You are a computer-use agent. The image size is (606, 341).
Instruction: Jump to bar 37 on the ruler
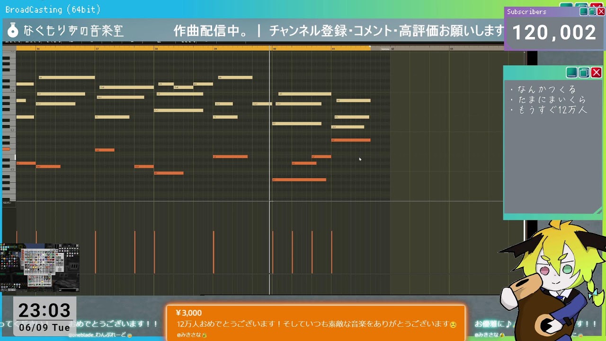[97, 48]
